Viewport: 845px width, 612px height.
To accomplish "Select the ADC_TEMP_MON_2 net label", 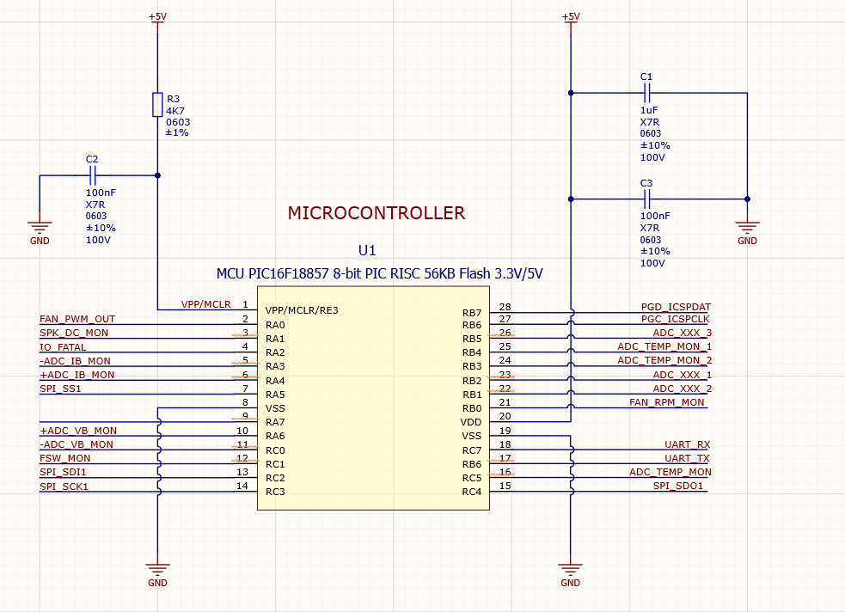I will tap(664, 360).
